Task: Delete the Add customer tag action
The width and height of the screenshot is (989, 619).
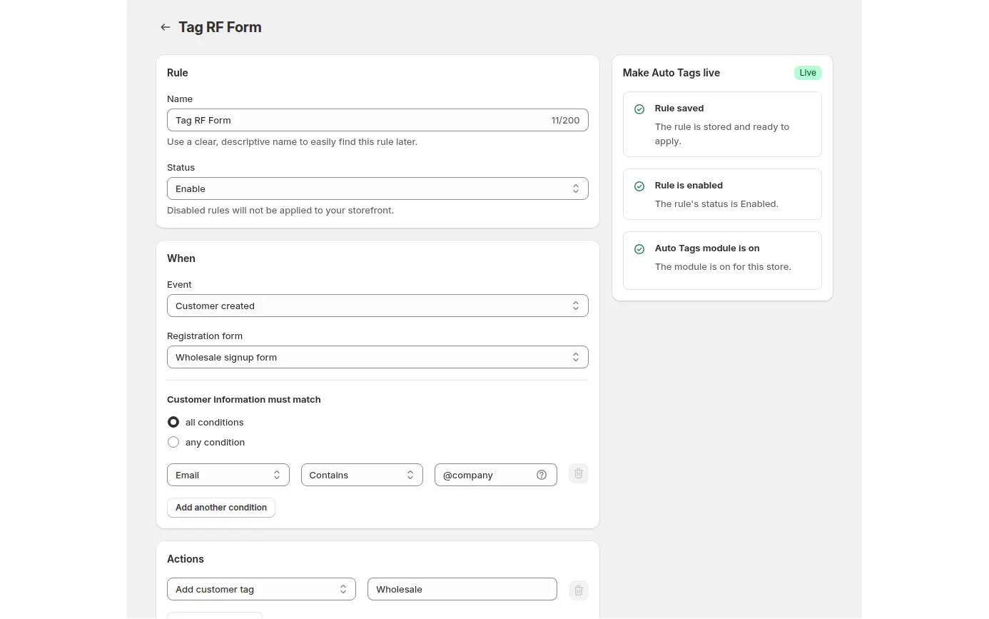Action: tap(579, 590)
